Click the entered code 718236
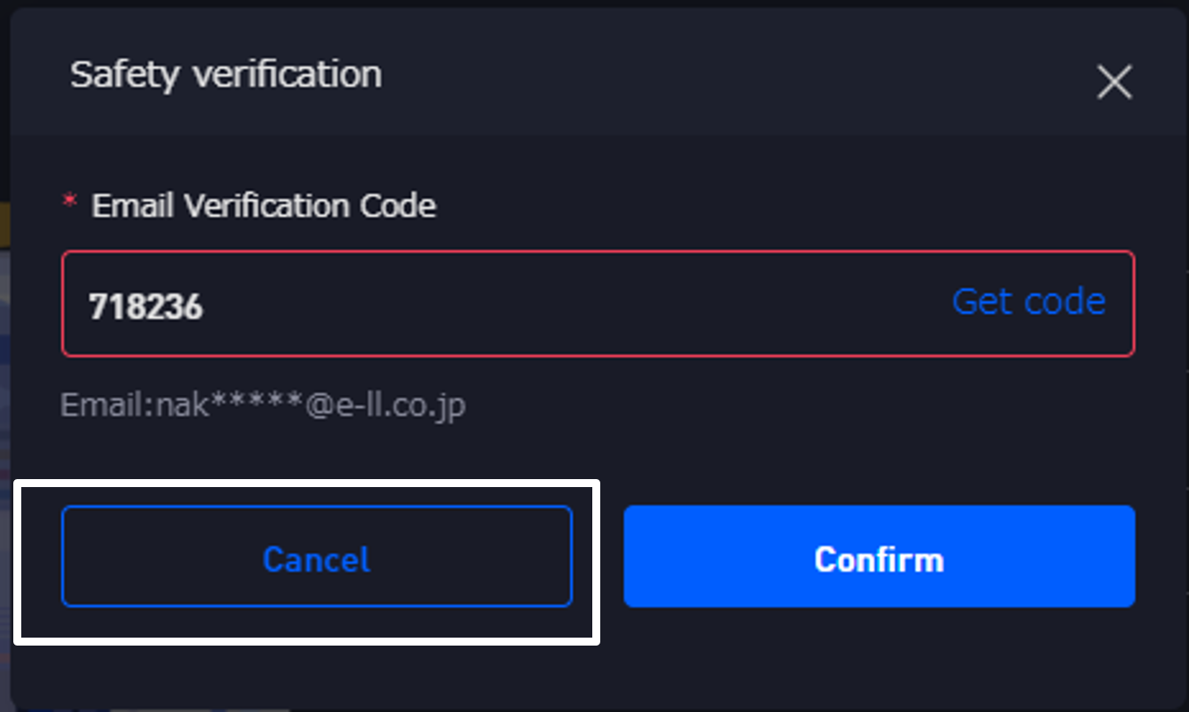The height and width of the screenshot is (712, 1189). click(x=146, y=306)
